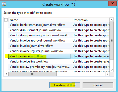Select Vendor invoice journal workflow row
The image size is (118, 92).
tap(39, 46)
